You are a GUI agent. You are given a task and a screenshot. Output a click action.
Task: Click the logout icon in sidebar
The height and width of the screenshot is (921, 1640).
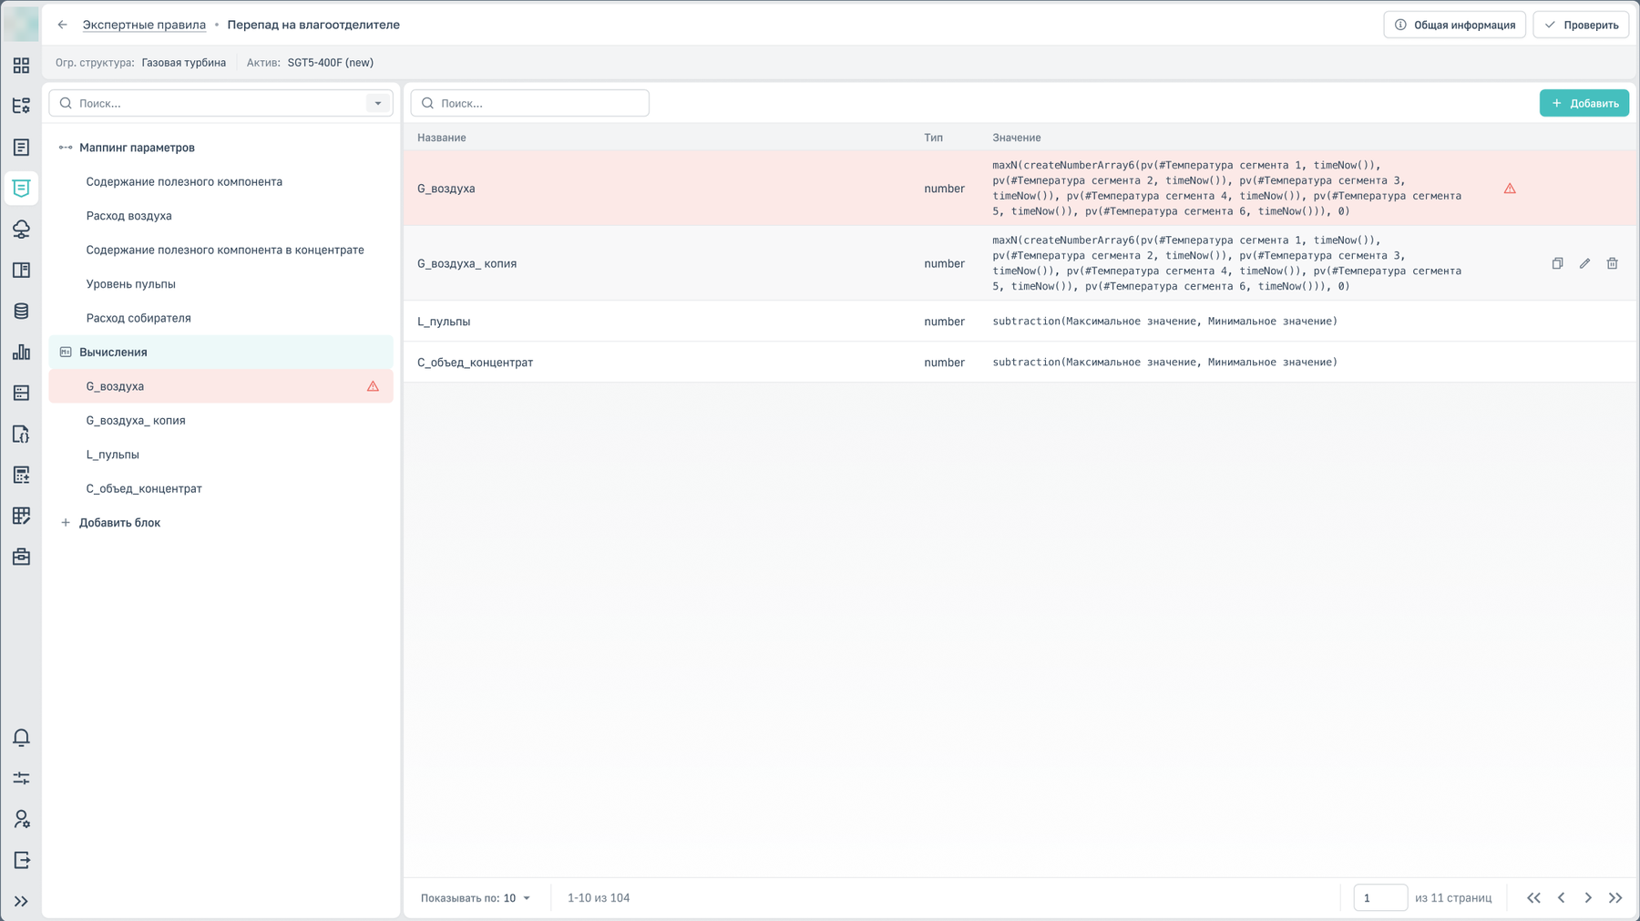coord(21,860)
